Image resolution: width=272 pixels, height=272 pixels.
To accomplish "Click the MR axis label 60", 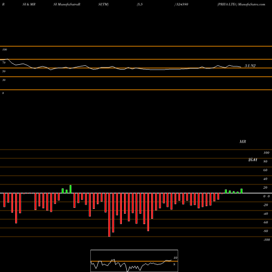I will click(265, 170).
